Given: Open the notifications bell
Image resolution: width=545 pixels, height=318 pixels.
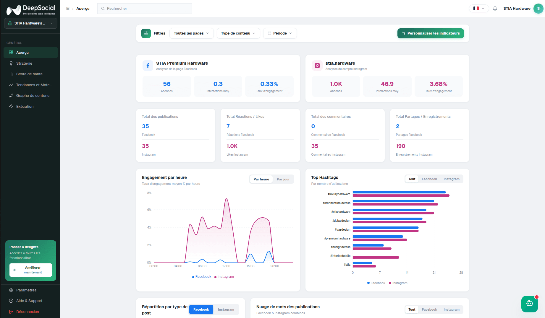Looking at the screenshot, I should pos(495,9).
